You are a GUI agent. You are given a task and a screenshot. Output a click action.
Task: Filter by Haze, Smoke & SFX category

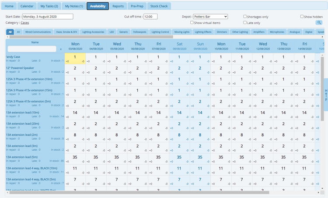tap(67, 32)
